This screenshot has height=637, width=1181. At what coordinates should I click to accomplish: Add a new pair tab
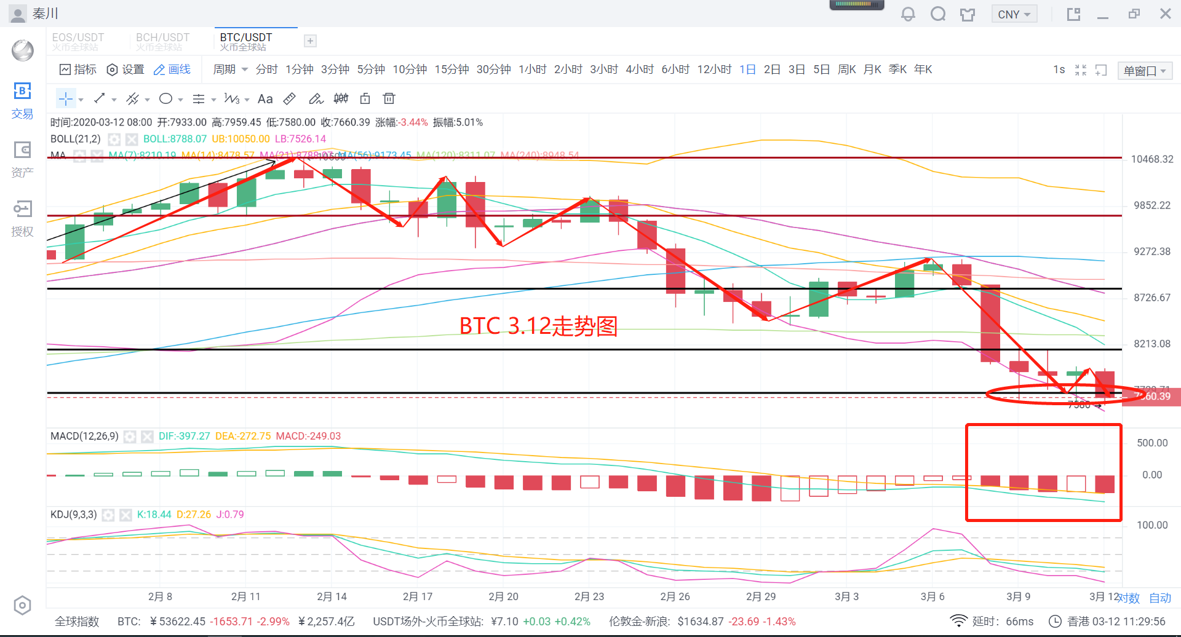(311, 41)
